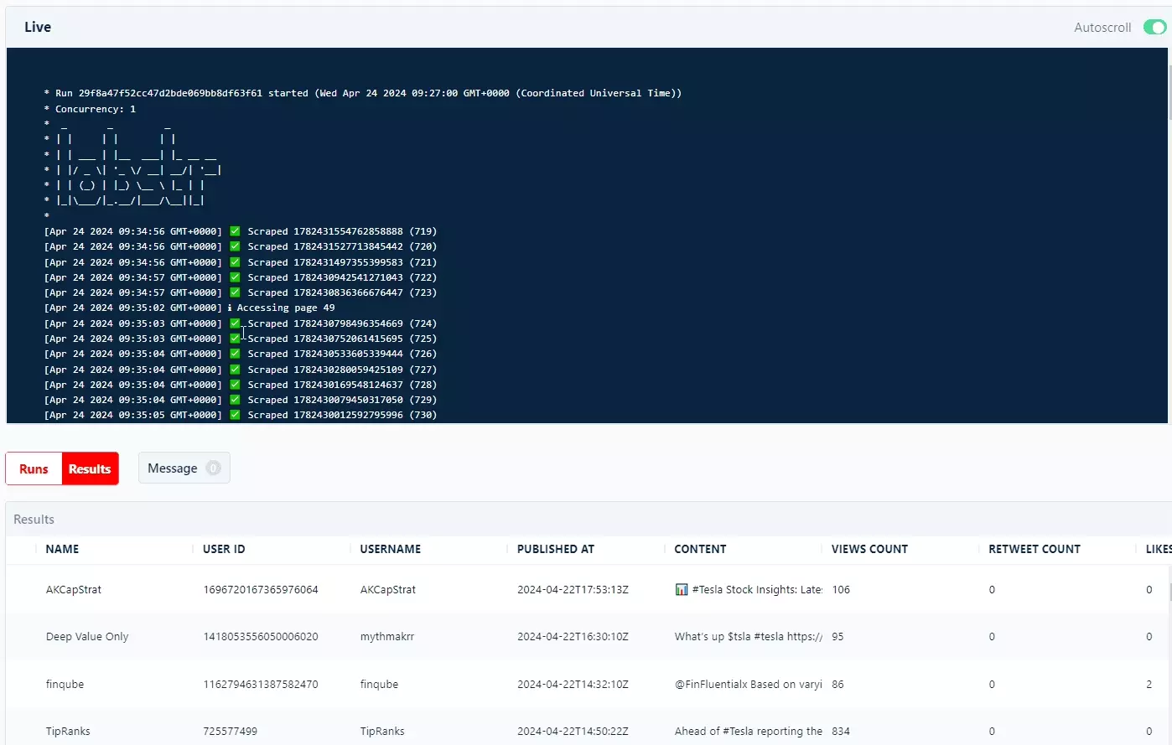Switch to the Runs tab

(x=34, y=469)
